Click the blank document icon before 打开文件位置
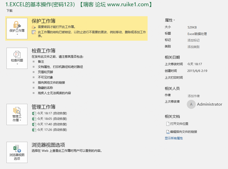The height and width of the screenshot is (169, 228). pos(168,124)
